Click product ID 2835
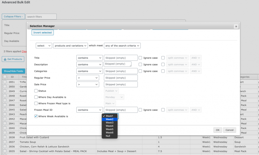This screenshot has height=155, width=259. (x=12, y=151)
